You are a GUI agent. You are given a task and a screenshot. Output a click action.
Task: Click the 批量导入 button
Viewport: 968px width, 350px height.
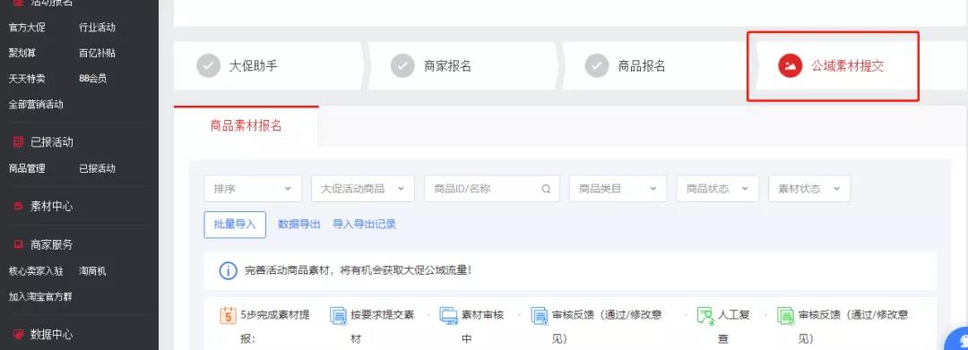235,225
